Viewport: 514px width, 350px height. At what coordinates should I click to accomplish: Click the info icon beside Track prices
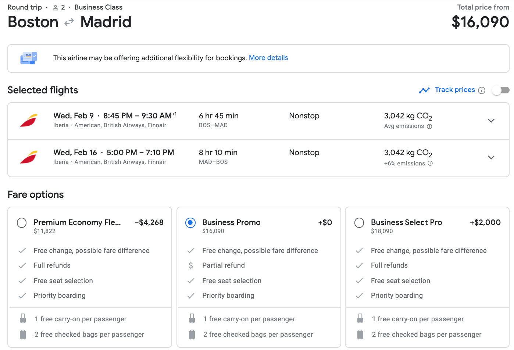coord(482,90)
